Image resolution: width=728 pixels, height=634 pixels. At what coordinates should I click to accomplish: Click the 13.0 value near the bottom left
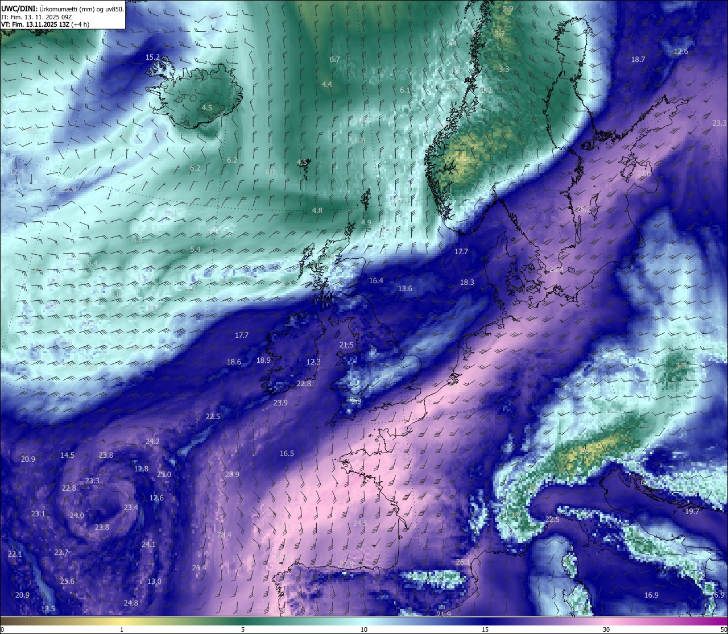point(154,582)
